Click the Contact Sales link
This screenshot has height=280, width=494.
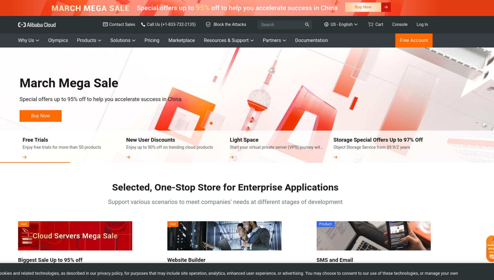point(119,24)
